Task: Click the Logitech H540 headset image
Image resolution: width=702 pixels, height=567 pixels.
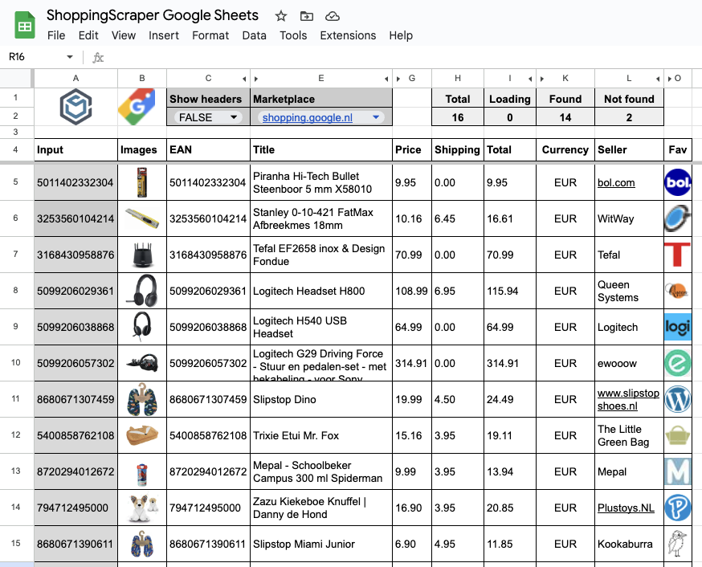Action: tap(142, 327)
